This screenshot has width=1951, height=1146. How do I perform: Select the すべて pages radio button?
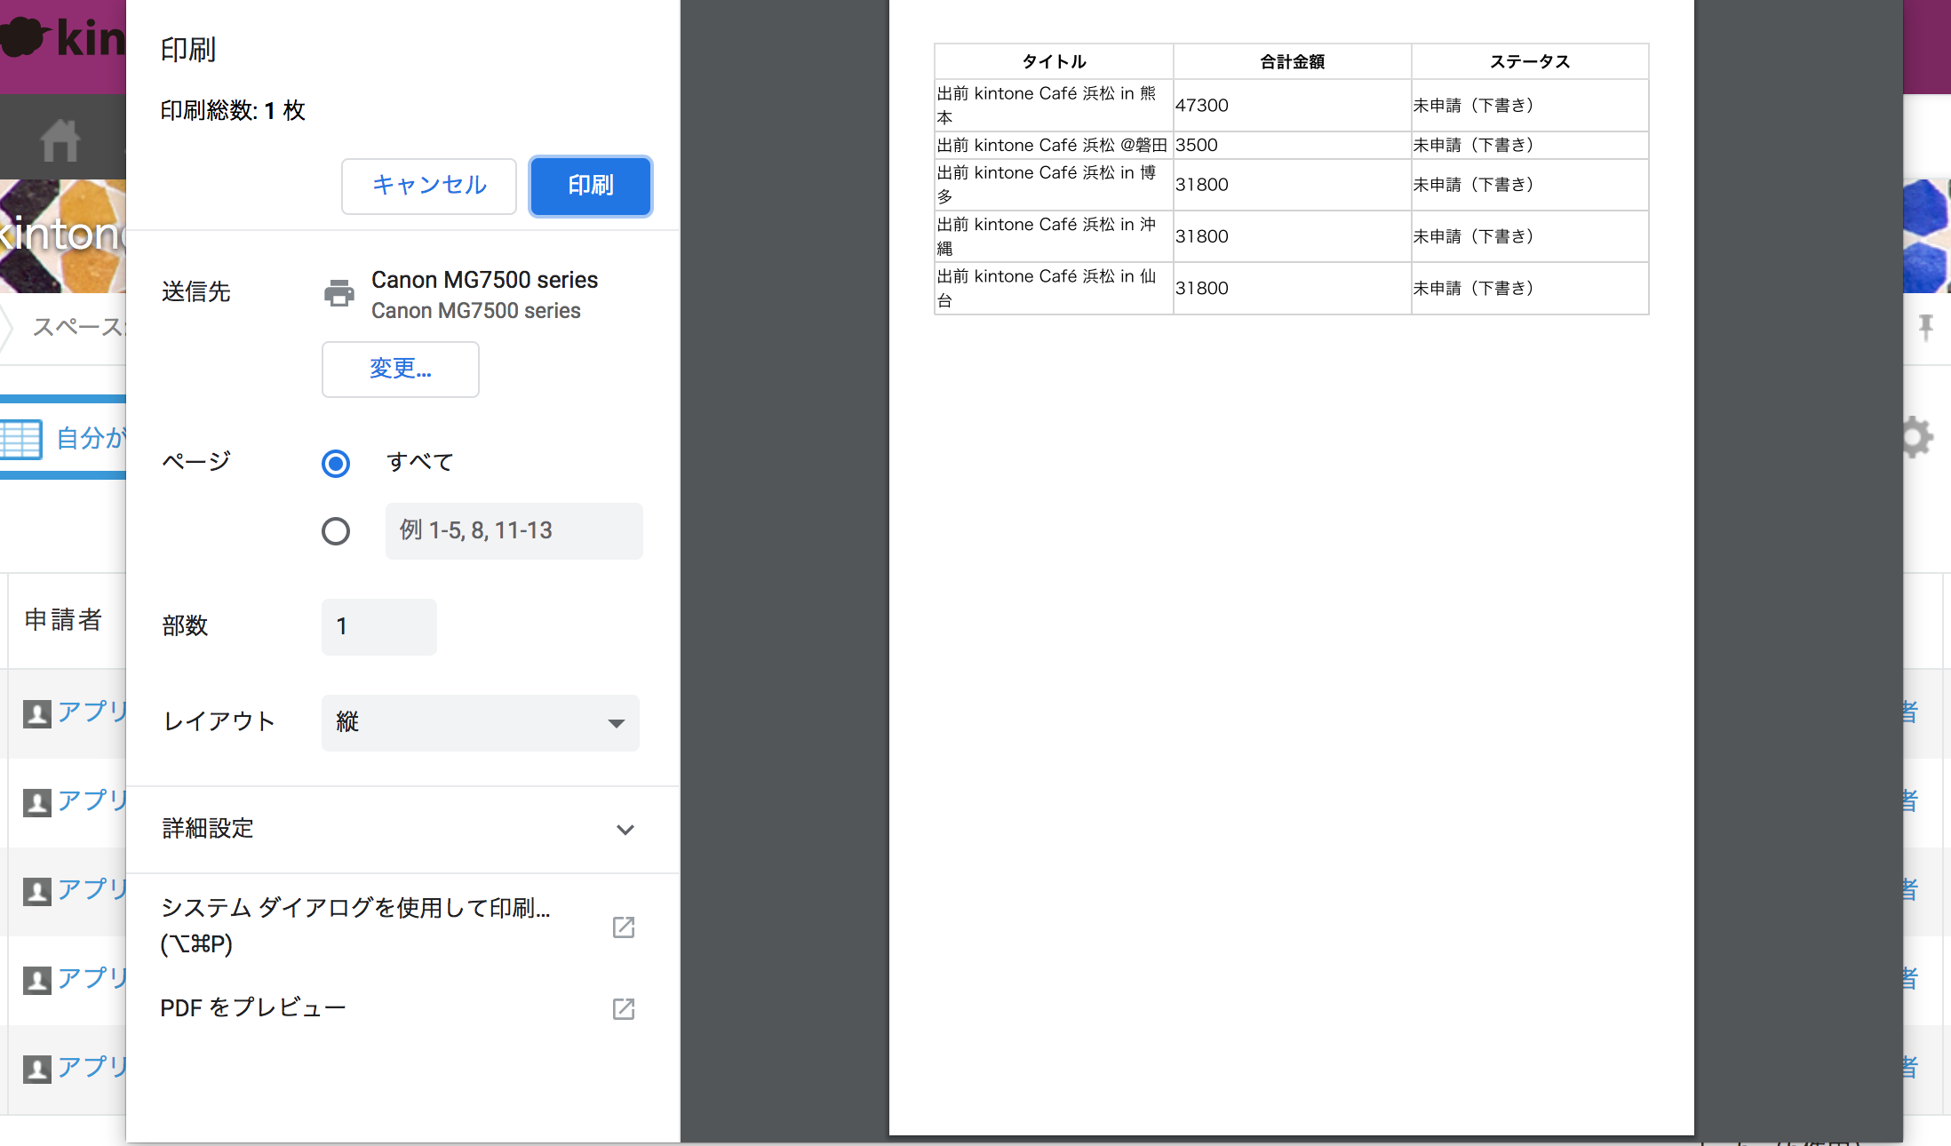click(x=336, y=463)
